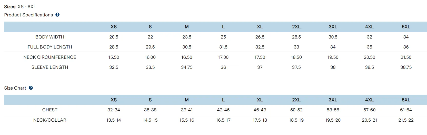Select the FULL BODY LENGTH row label
The height and width of the screenshot is (135, 427).
tap(50, 47)
